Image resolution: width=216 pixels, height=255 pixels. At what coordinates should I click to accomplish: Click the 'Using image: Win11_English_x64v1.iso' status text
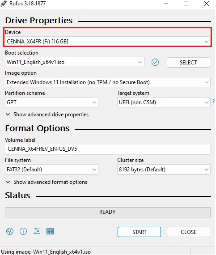tap(46, 252)
